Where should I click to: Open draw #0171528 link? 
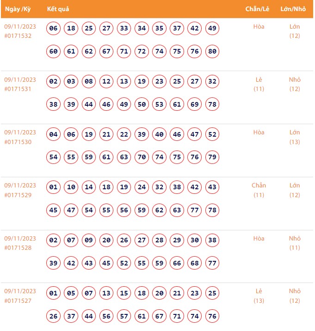point(18,248)
